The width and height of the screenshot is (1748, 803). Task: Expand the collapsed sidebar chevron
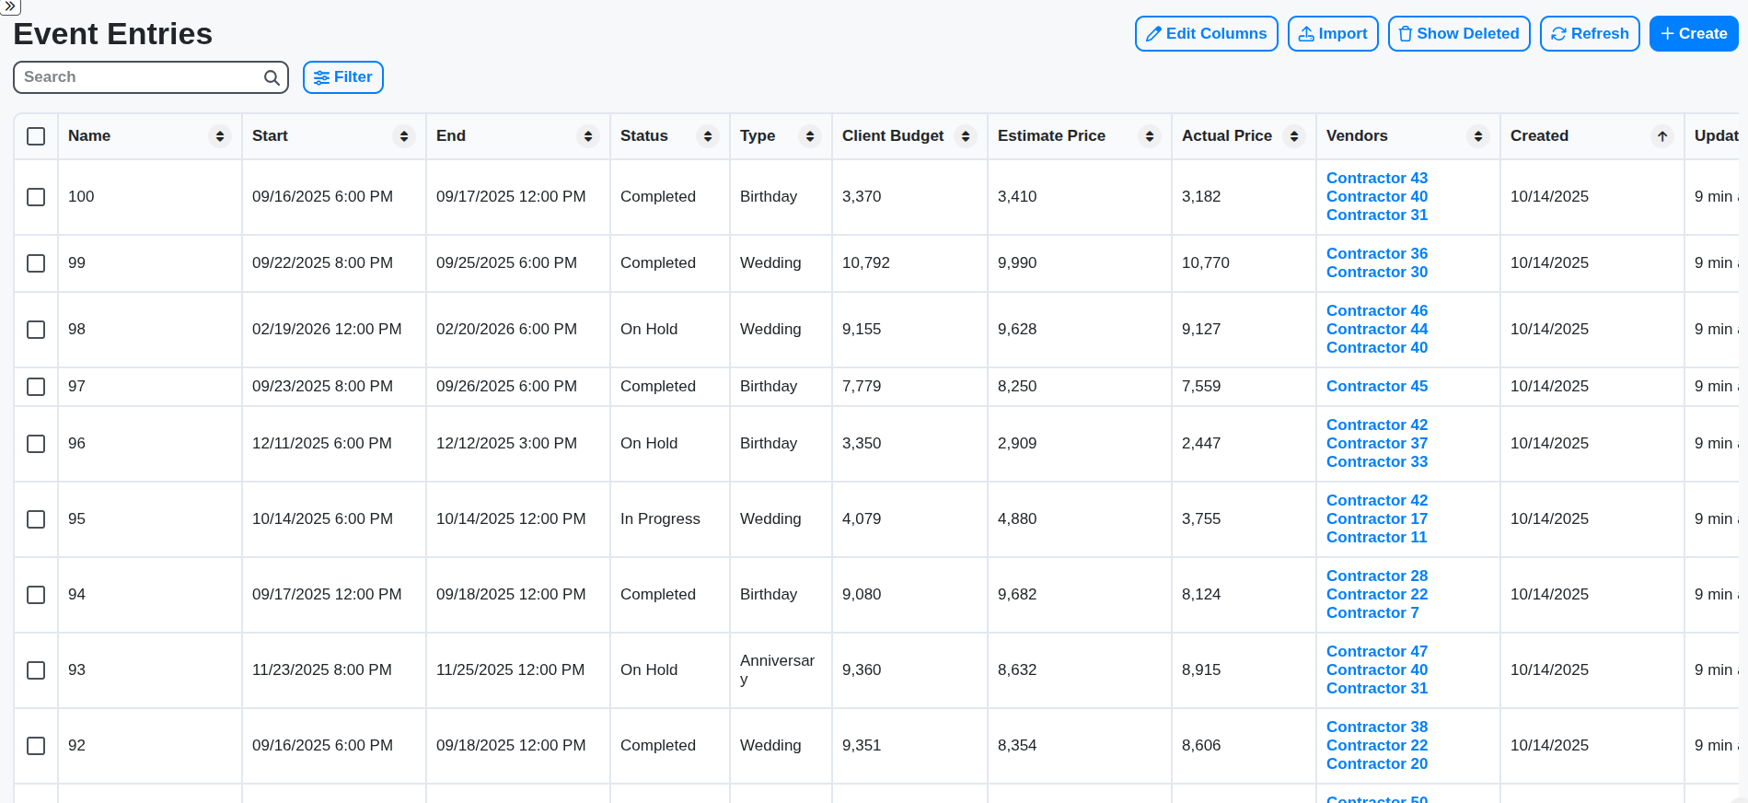coord(10,6)
